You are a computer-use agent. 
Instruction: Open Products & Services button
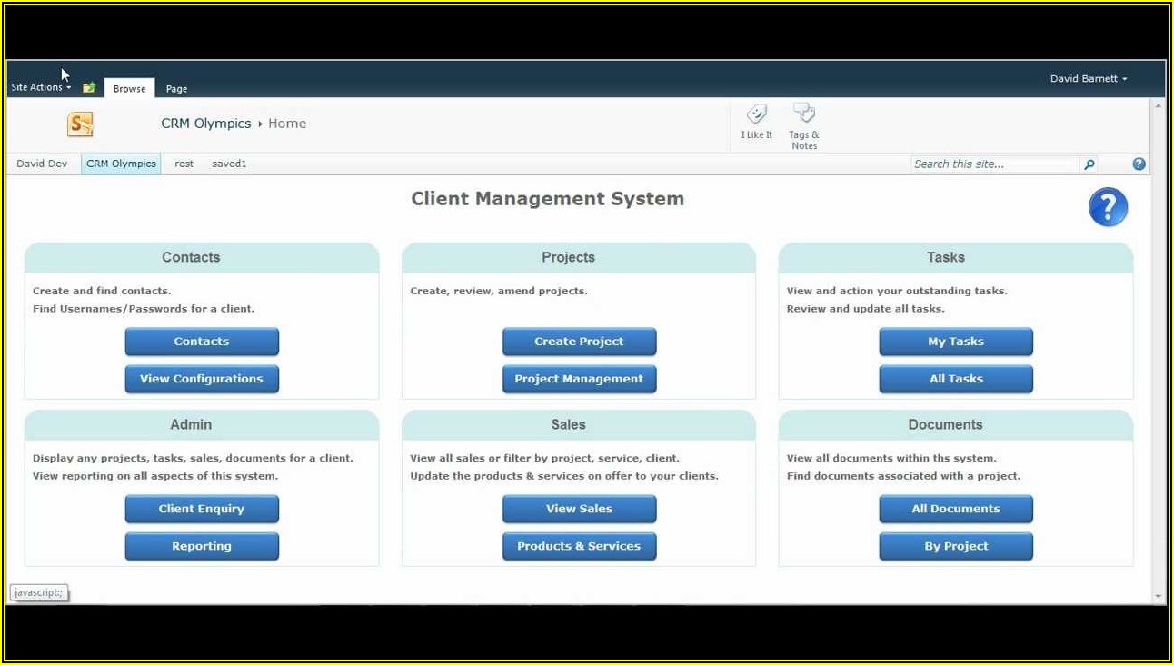(x=579, y=546)
